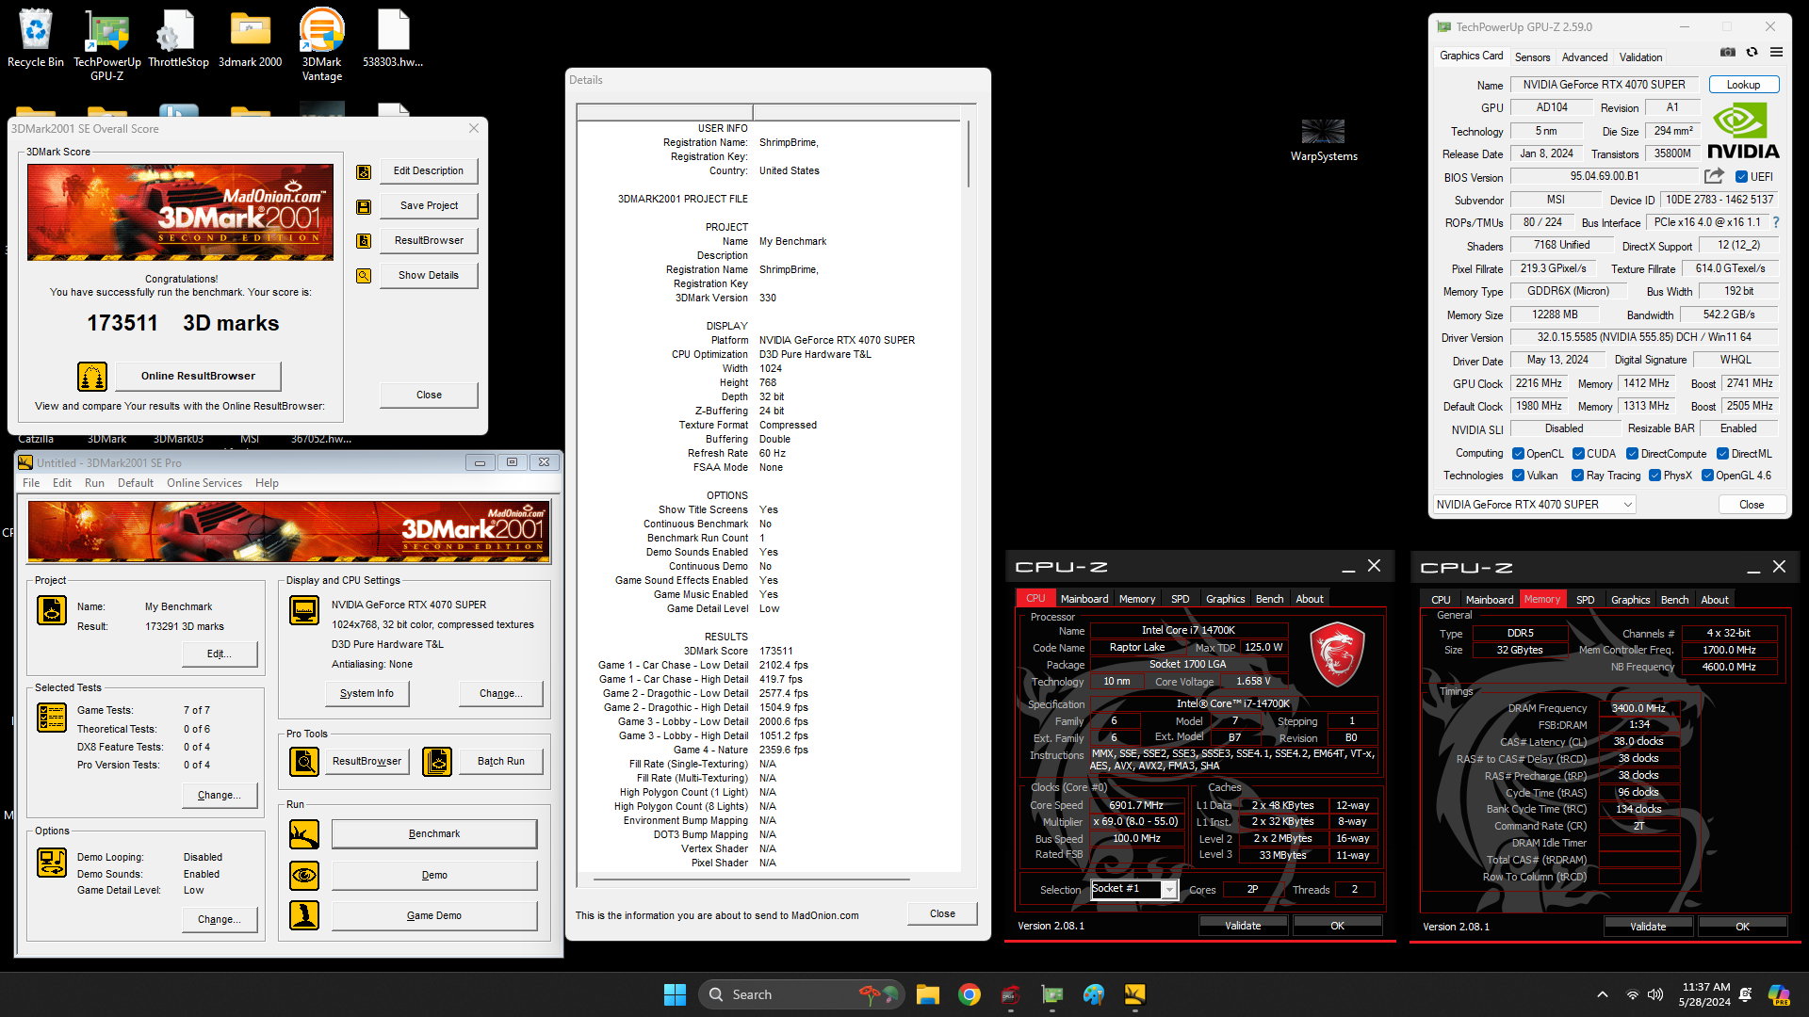
Task: Click Benchmark run icon in 3DMark2001
Action: 304,834
